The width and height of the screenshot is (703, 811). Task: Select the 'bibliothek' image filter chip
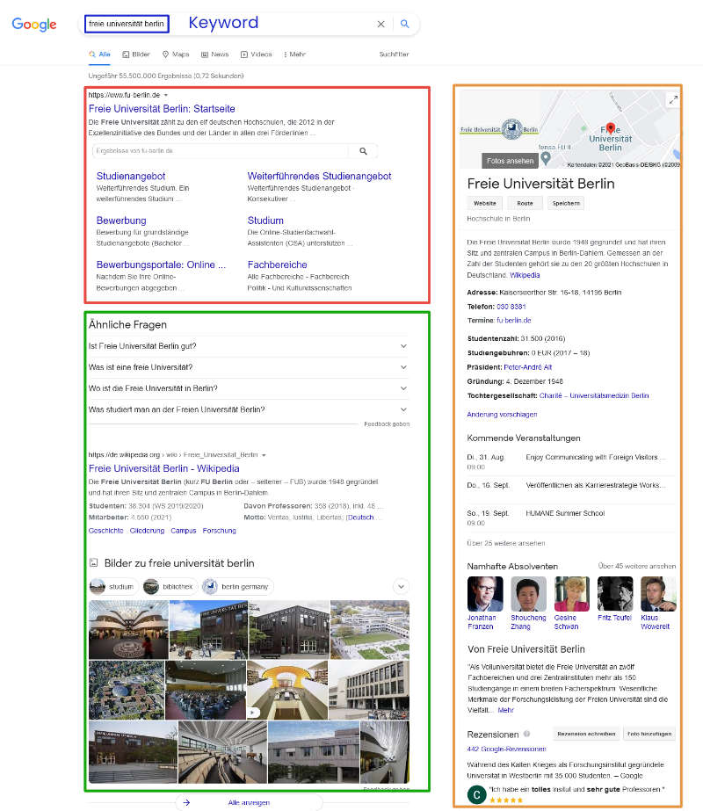click(x=169, y=587)
